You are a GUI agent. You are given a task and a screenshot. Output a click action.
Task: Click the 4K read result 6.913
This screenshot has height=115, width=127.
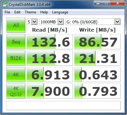click(50, 75)
